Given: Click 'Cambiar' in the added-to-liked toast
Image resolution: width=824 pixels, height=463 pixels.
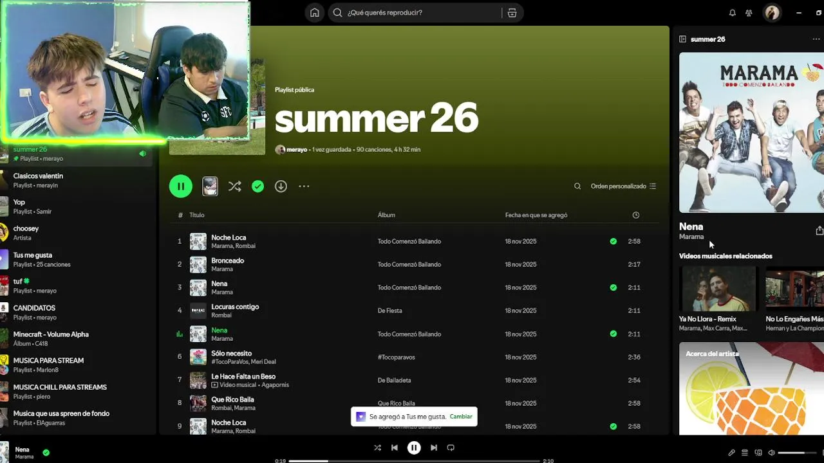Looking at the screenshot, I should pos(461,417).
